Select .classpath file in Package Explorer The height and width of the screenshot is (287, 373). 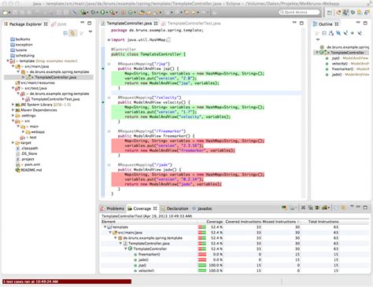coord(27,149)
